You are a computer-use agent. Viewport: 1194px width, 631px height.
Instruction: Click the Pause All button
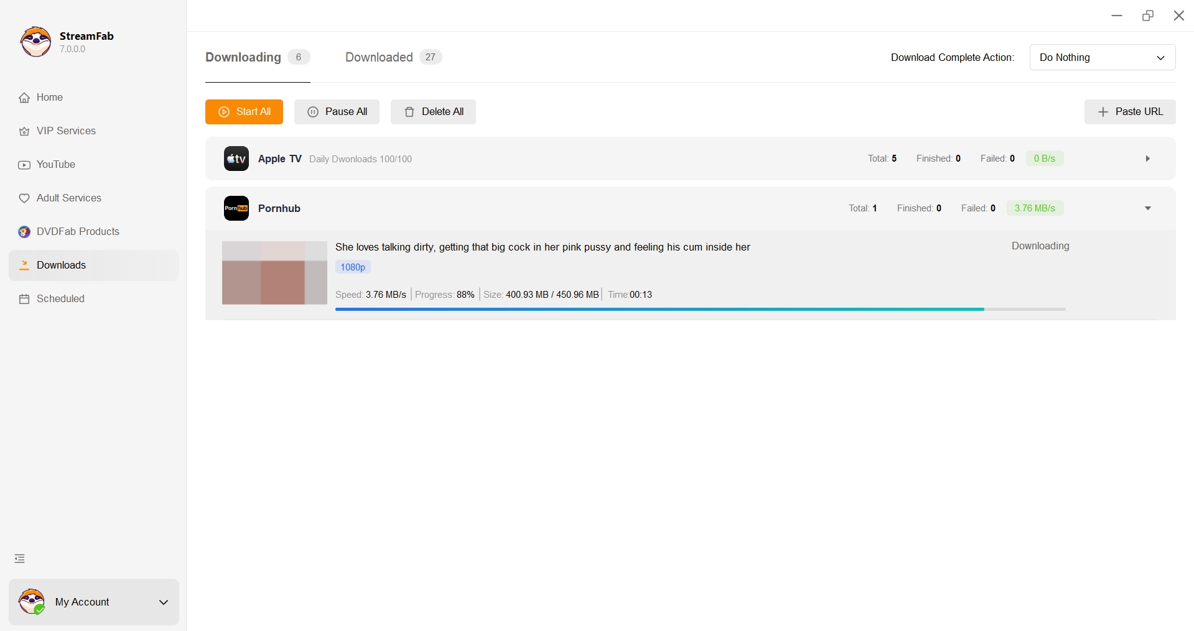(x=337, y=112)
